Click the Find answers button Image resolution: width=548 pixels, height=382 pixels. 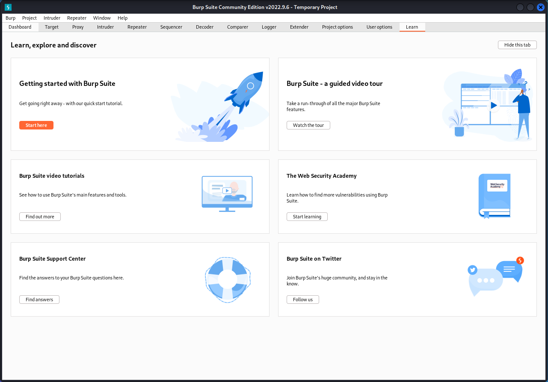[39, 300]
